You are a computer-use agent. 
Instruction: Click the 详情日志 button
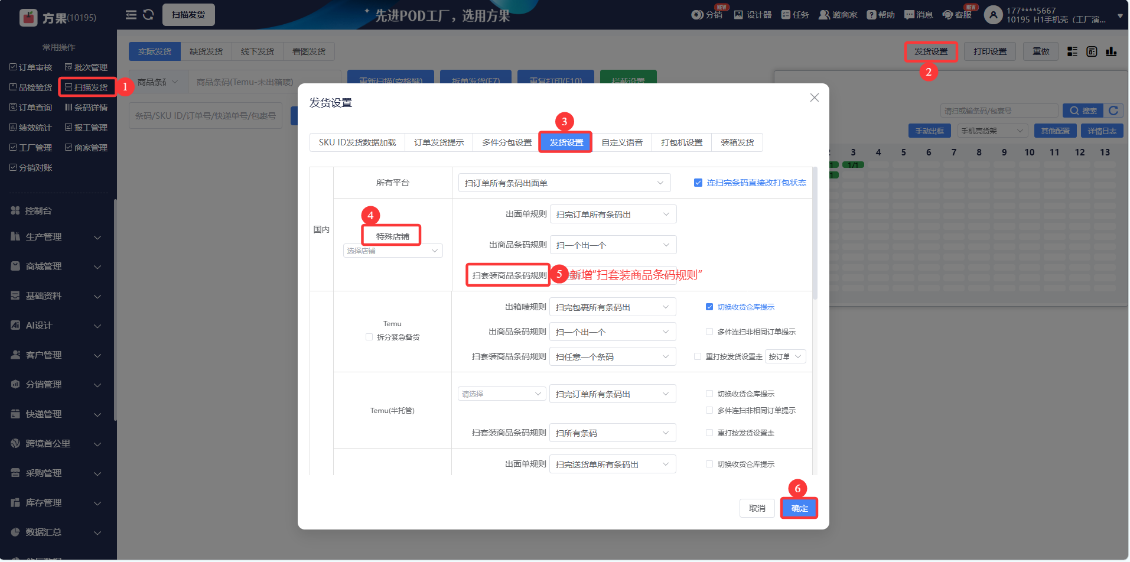click(x=1102, y=131)
